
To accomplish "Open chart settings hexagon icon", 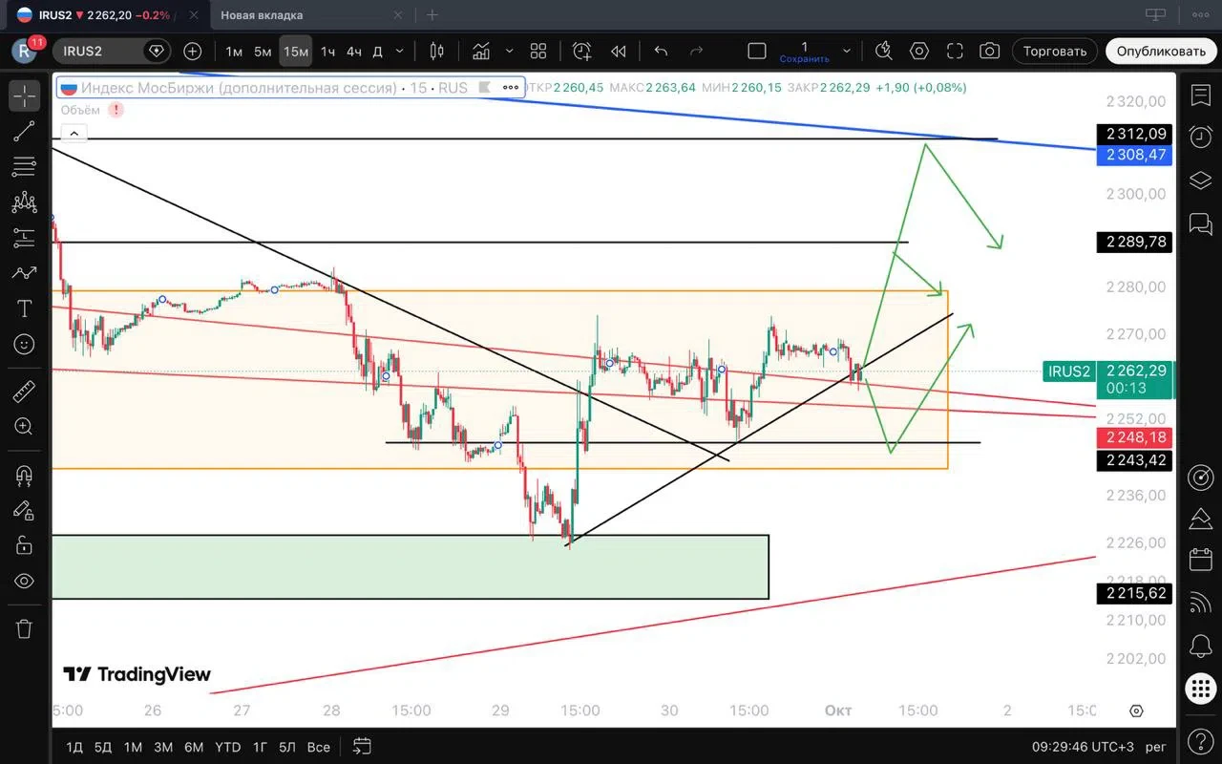I will [919, 51].
